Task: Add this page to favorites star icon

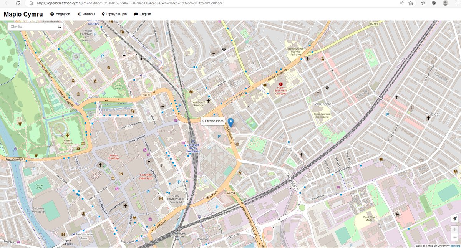Action: 411,3
